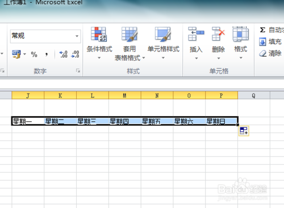Screen dimensions: 284x208
Task: Expand the 表格格式 dropdown arrow
Action: (x=144, y=58)
